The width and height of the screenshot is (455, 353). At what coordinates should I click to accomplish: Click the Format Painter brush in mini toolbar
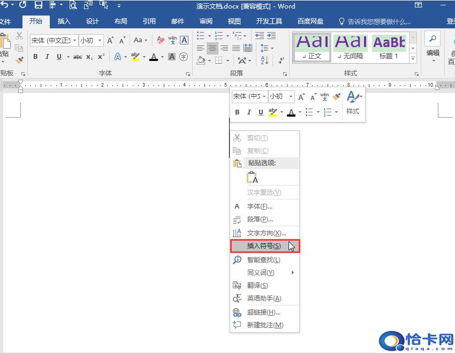336,97
